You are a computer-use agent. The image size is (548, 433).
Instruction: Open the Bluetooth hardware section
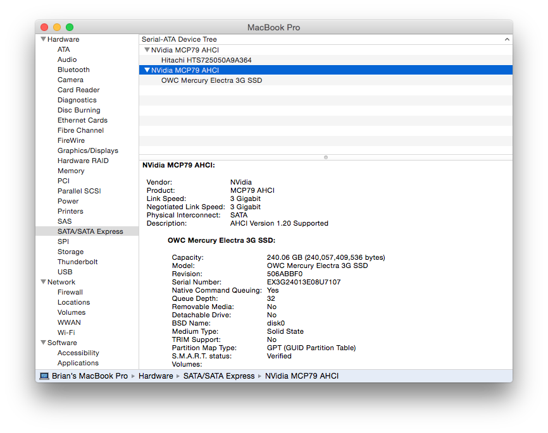click(x=73, y=70)
